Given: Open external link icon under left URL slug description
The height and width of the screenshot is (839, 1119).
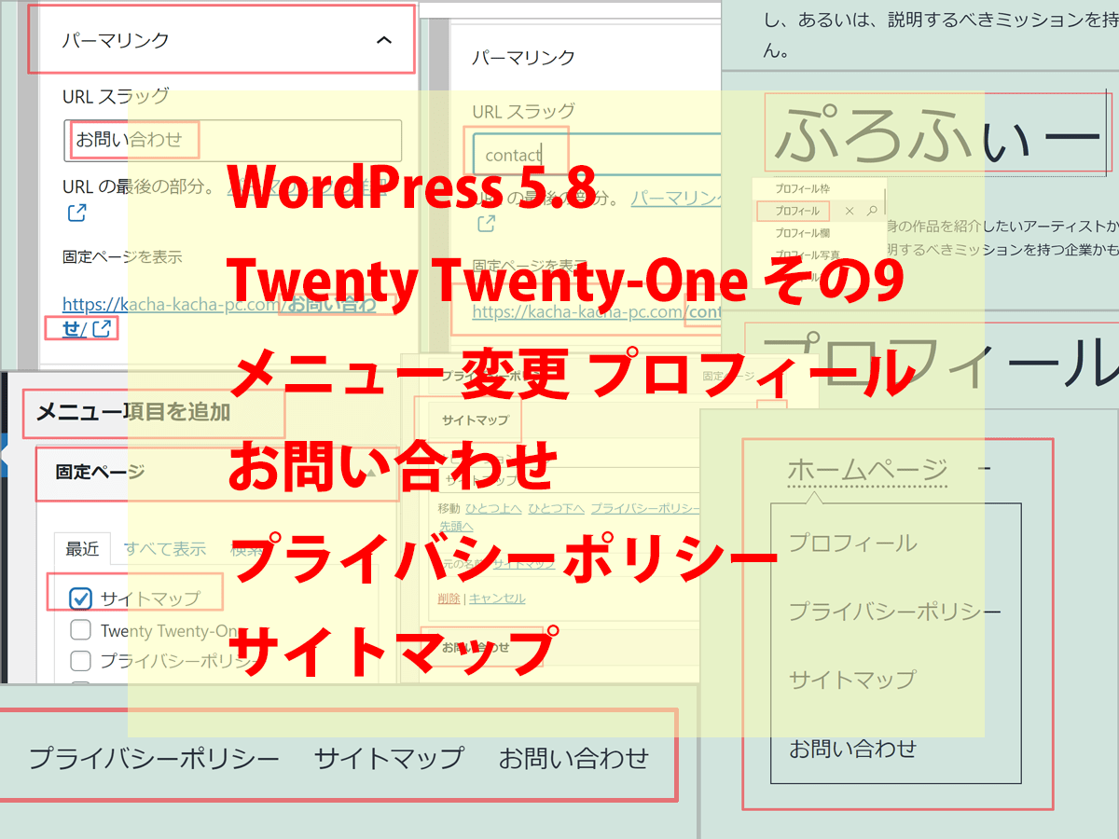Looking at the screenshot, I should tap(77, 213).
